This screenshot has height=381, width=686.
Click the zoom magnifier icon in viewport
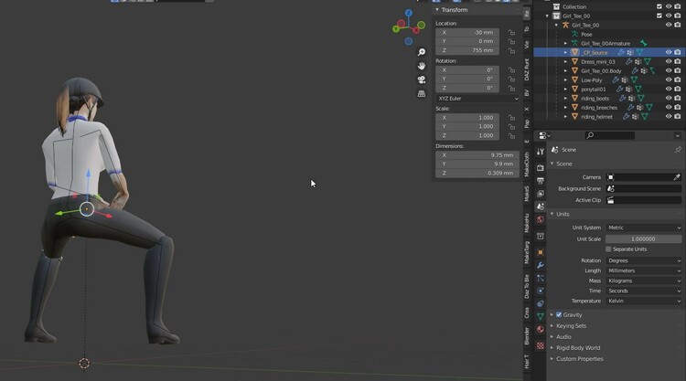pos(421,52)
